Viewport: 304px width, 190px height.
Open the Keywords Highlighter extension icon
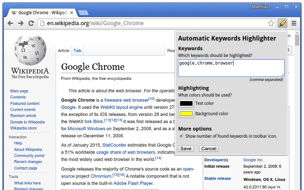(282, 23)
